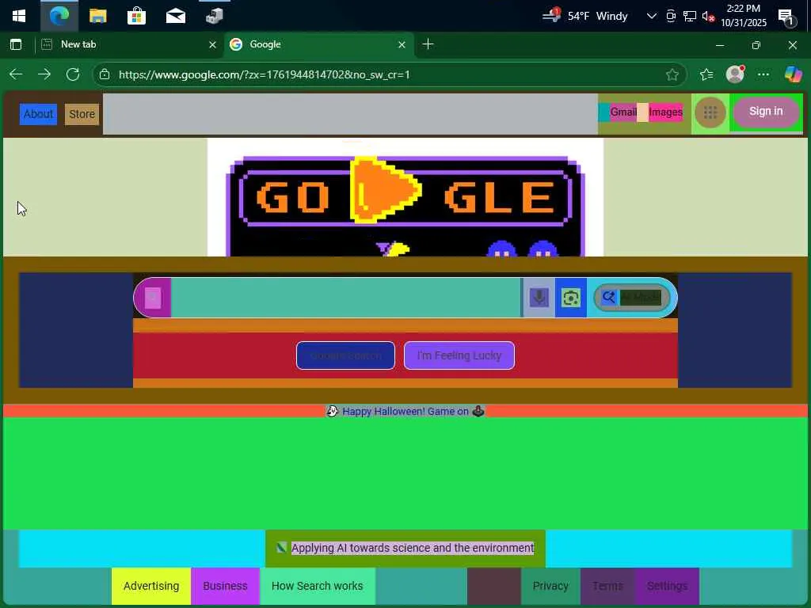Close the Google tab
The height and width of the screenshot is (608, 811).
pyautogui.click(x=402, y=45)
